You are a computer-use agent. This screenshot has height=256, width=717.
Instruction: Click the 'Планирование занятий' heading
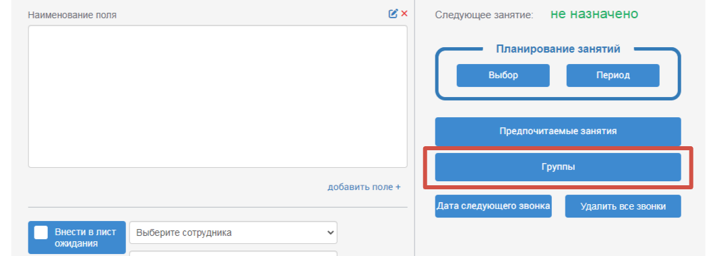pyautogui.click(x=559, y=49)
